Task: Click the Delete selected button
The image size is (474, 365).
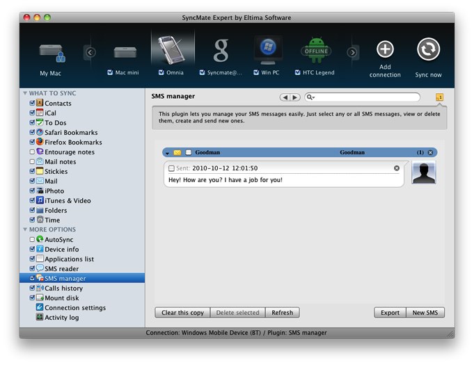Action: (x=237, y=313)
